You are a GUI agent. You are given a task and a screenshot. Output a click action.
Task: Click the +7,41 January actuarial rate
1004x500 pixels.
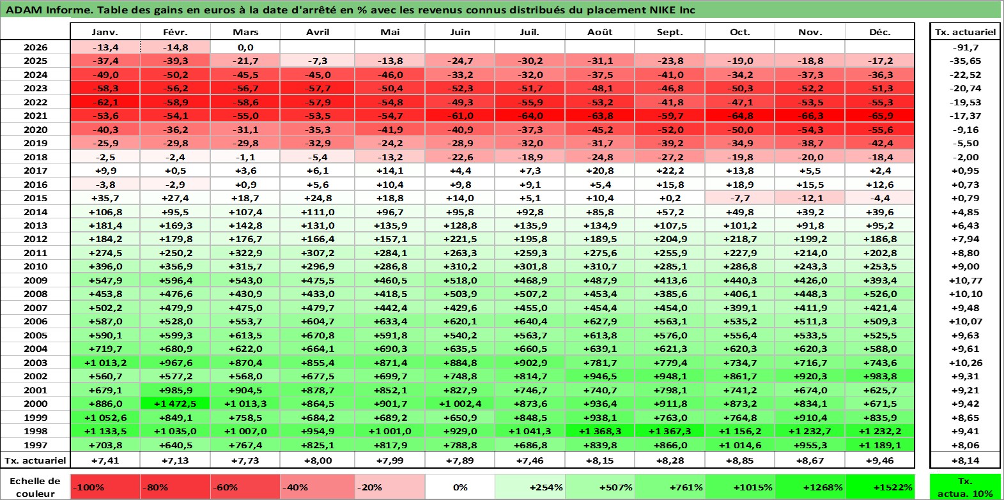105,460
